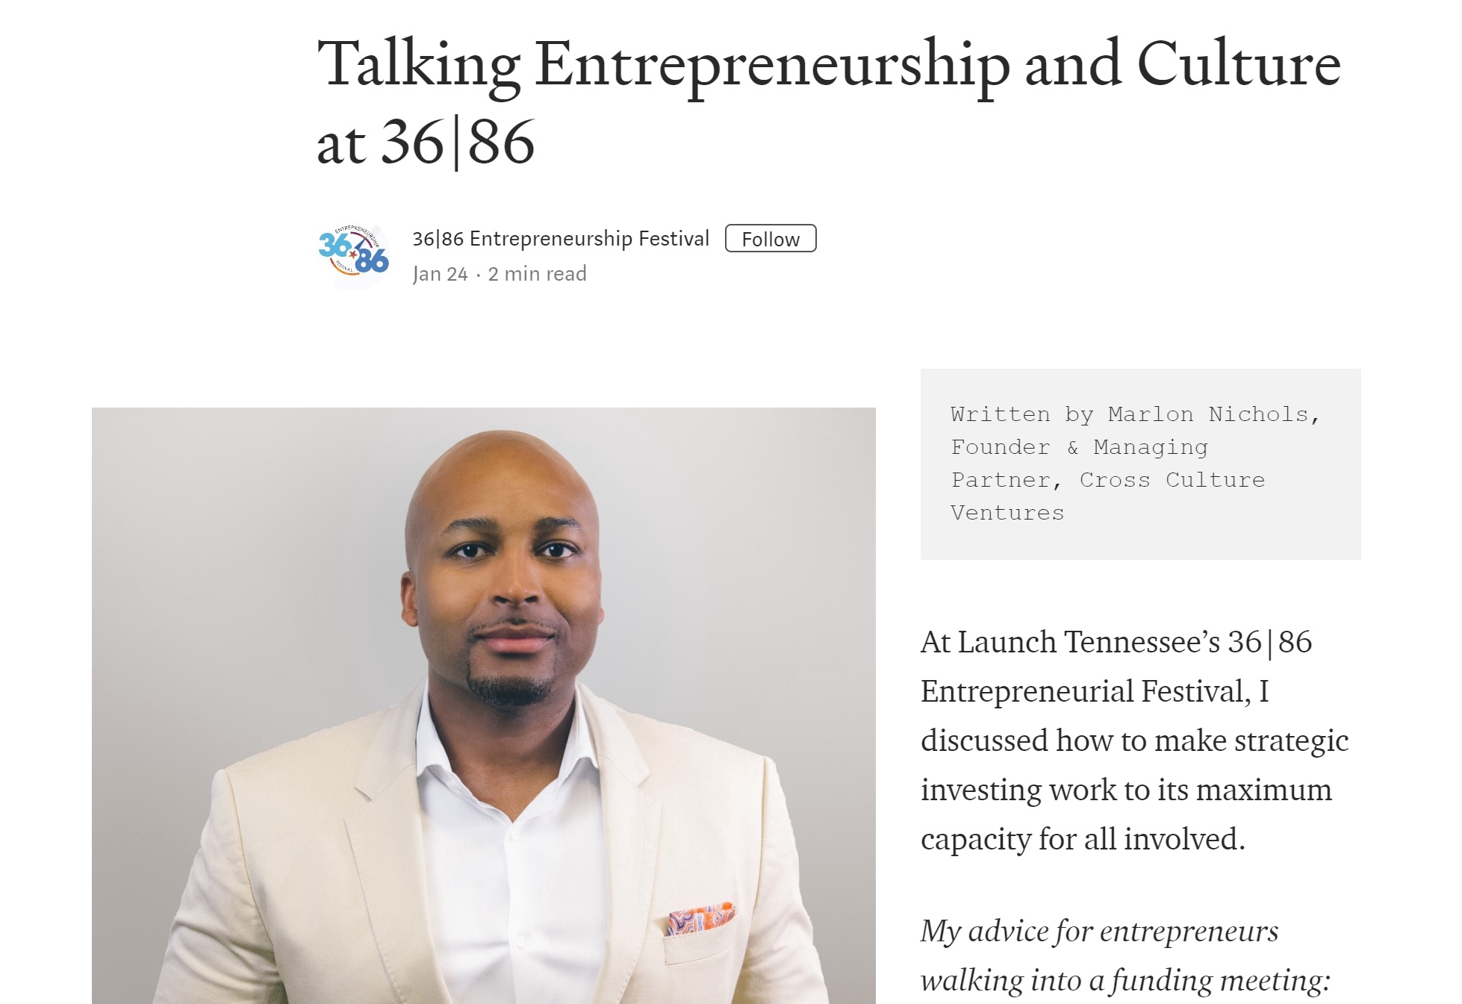Screen dimensions: 1462x1004
Task: Click the "capacity for all involved." line
Action: [x=1083, y=839]
